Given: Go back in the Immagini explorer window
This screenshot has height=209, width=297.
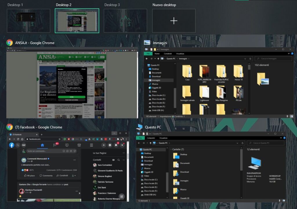Looking at the screenshot, I should point(147,59).
